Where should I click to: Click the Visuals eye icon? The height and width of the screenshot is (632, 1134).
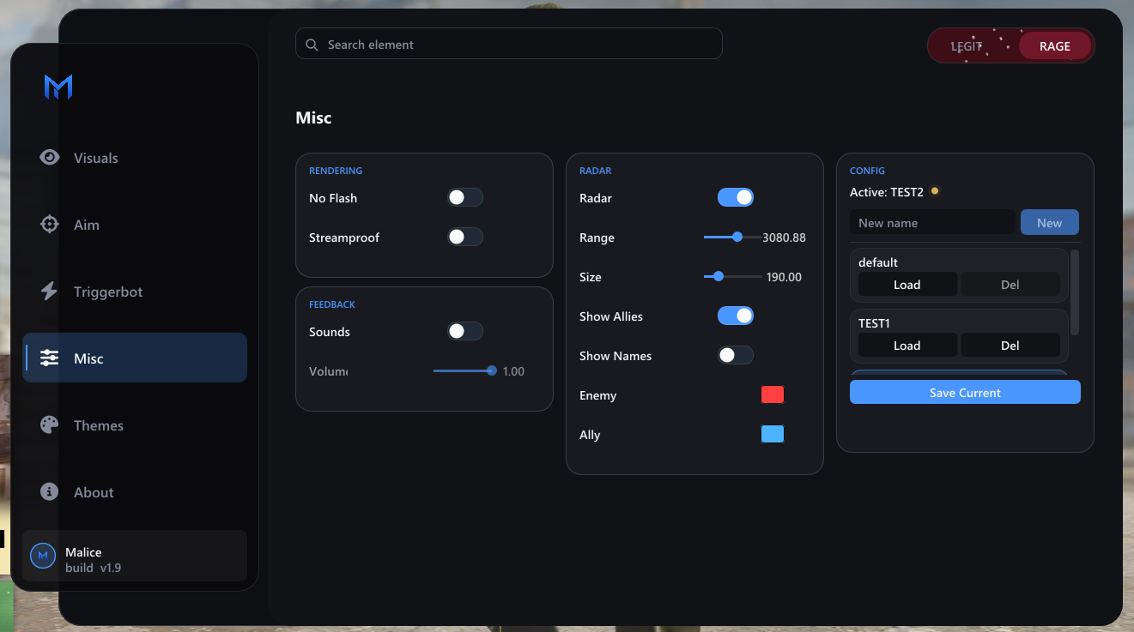(50, 157)
